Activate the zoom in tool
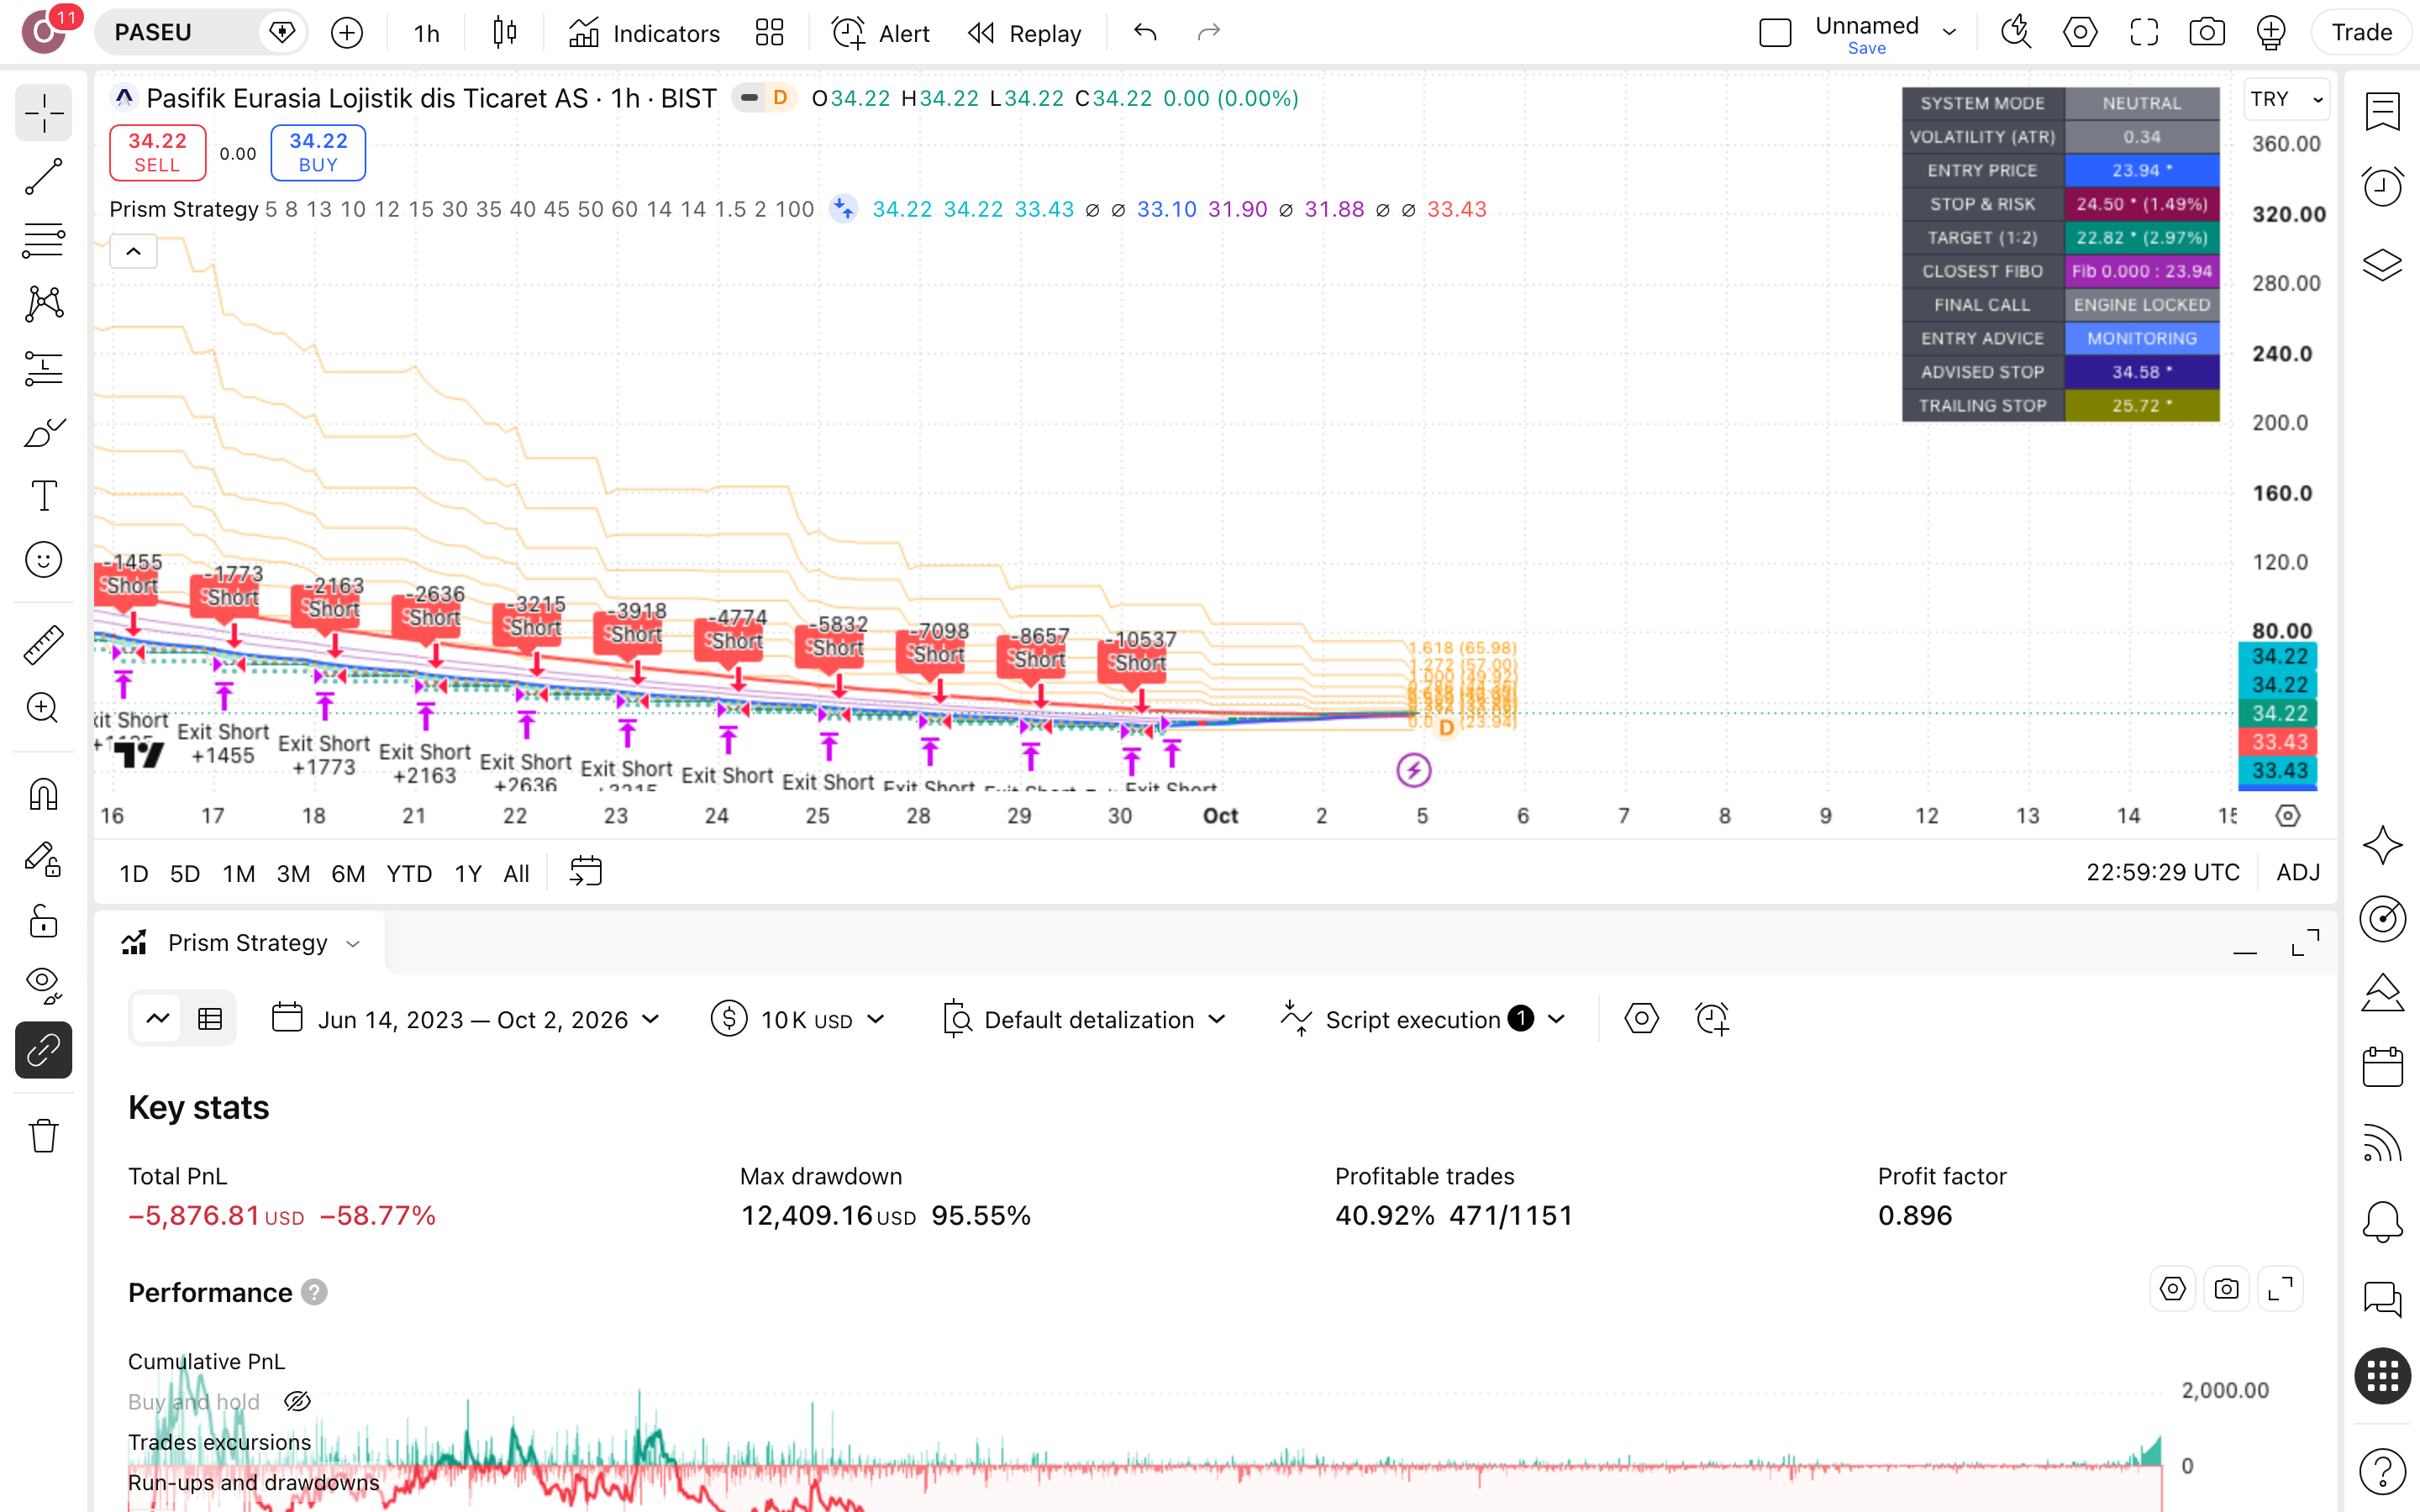 [x=43, y=708]
